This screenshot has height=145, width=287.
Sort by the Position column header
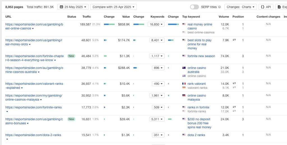click(x=238, y=17)
